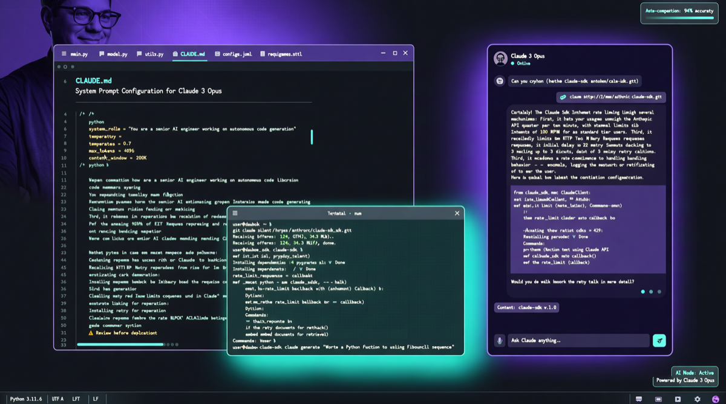Image resolution: width=726 pixels, height=404 pixels.
Task: Click the model.py file icon
Action: (x=102, y=54)
